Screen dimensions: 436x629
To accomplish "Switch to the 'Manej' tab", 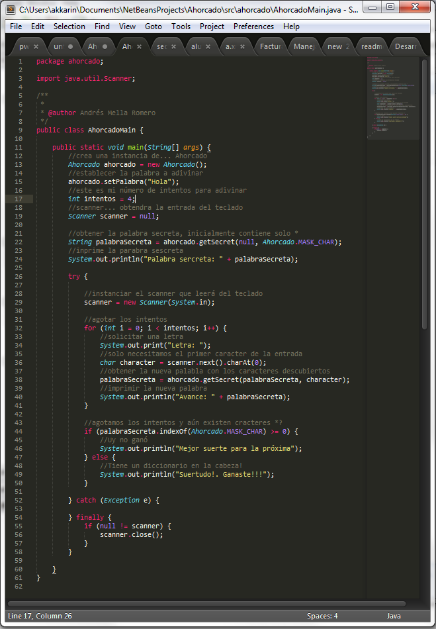I will tap(304, 46).
